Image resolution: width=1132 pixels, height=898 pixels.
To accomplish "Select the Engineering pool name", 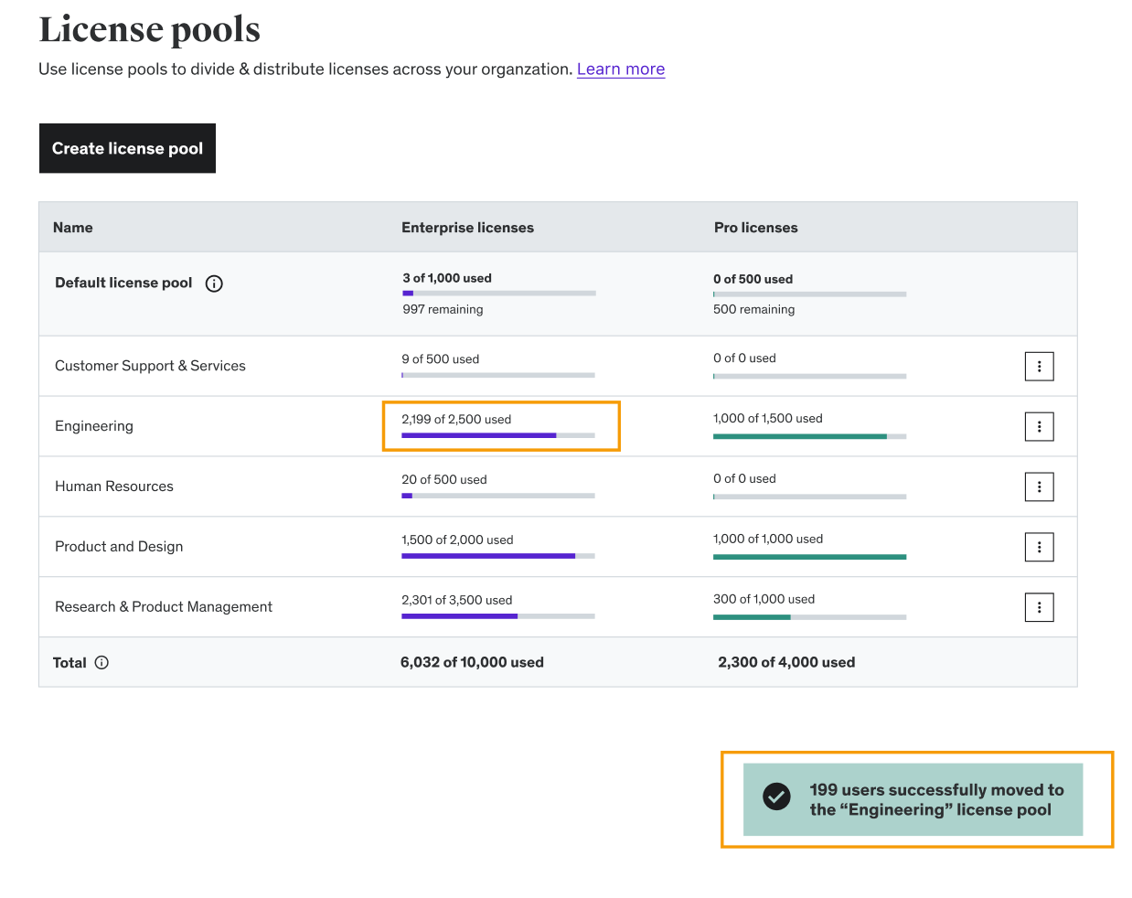I will point(94,426).
